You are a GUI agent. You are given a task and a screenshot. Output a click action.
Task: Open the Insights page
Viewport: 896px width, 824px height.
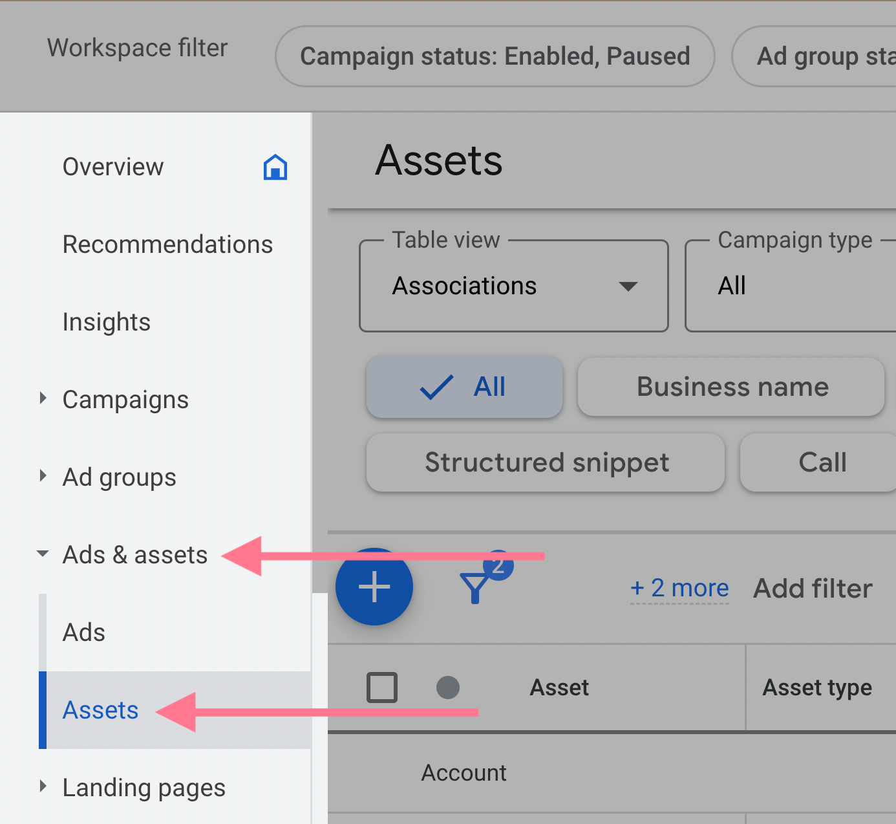[x=106, y=321]
